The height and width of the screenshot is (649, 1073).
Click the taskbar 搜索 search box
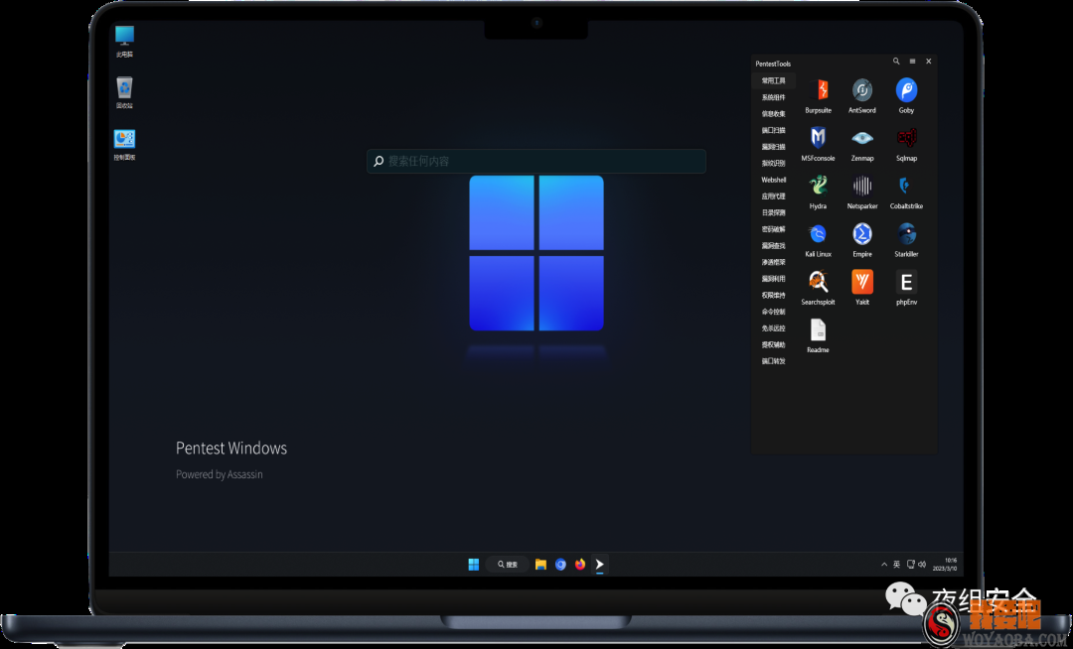(507, 565)
